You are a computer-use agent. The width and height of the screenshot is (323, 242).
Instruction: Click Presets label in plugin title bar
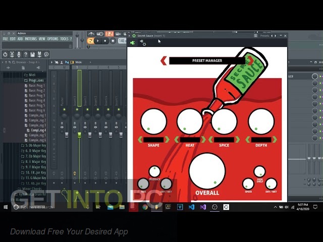[264, 36]
